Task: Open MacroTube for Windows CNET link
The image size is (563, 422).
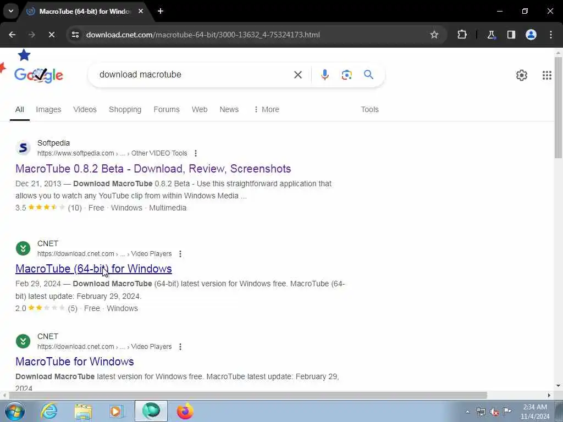Action: pos(75,362)
